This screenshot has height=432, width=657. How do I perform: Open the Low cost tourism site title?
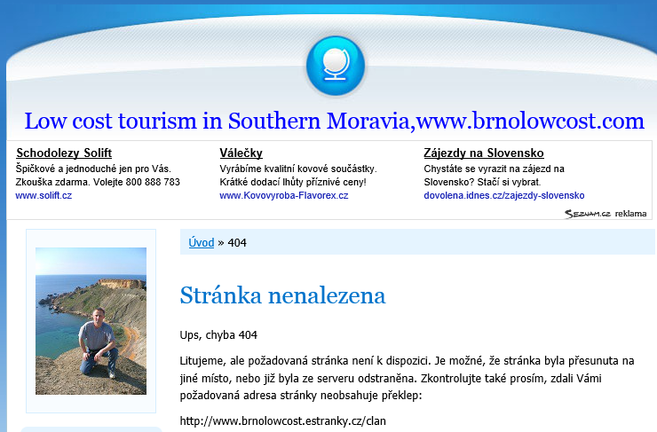(334, 121)
